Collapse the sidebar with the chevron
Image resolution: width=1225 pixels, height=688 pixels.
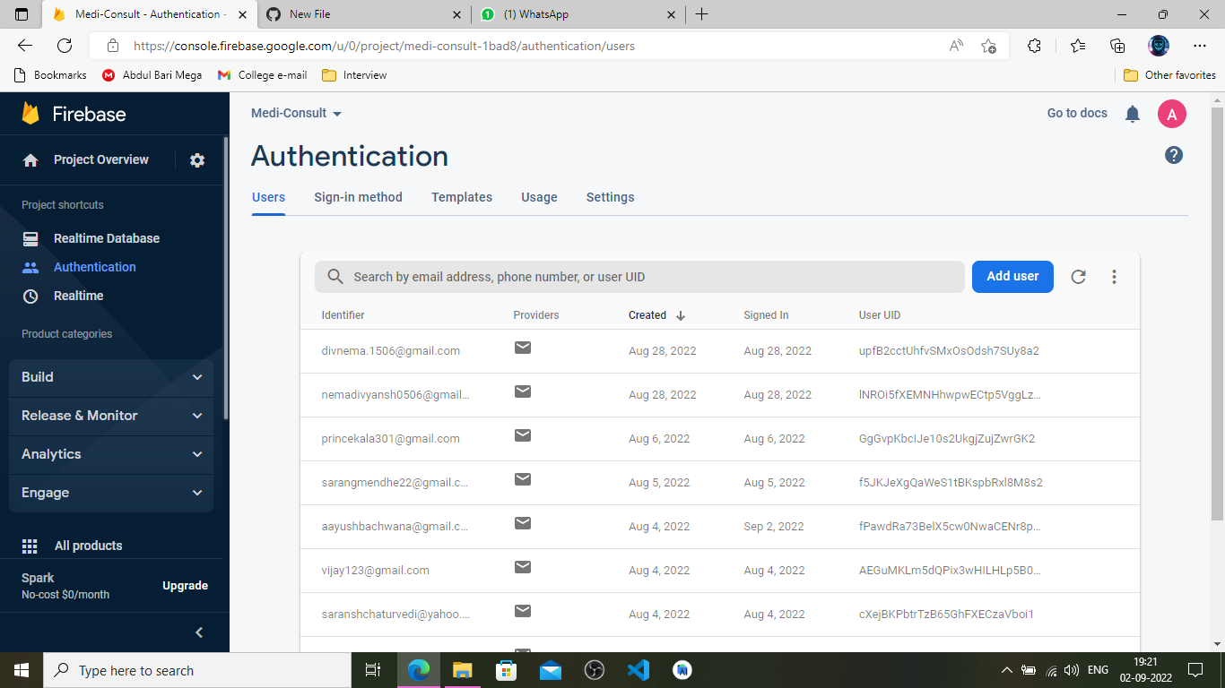(199, 632)
